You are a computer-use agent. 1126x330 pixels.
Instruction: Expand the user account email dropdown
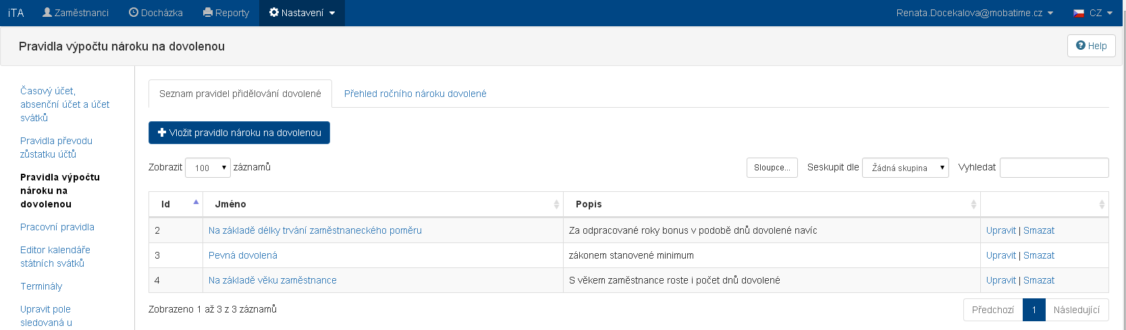974,13
